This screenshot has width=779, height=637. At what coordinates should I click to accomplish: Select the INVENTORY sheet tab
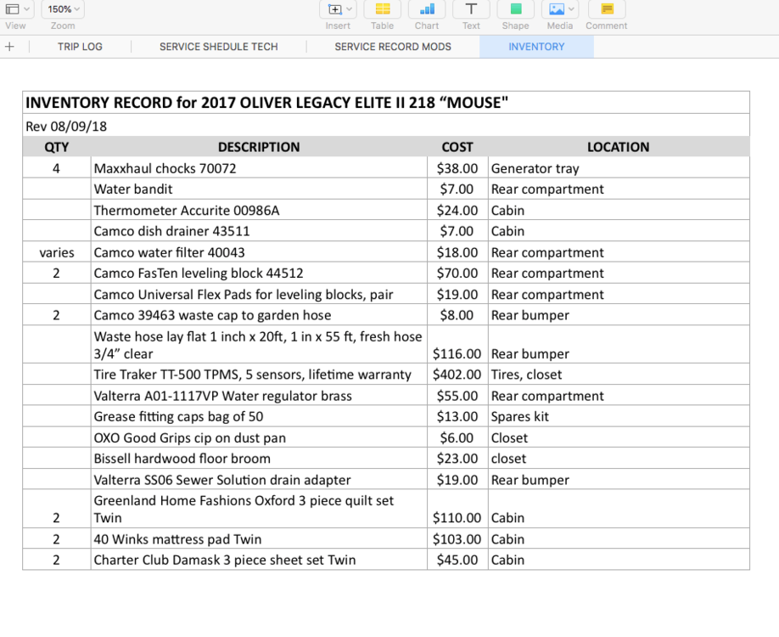(536, 47)
